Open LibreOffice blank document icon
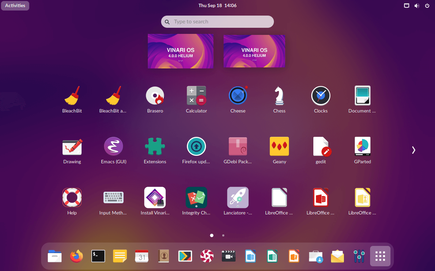The width and height of the screenshot is (435, 271). (279, 197)
